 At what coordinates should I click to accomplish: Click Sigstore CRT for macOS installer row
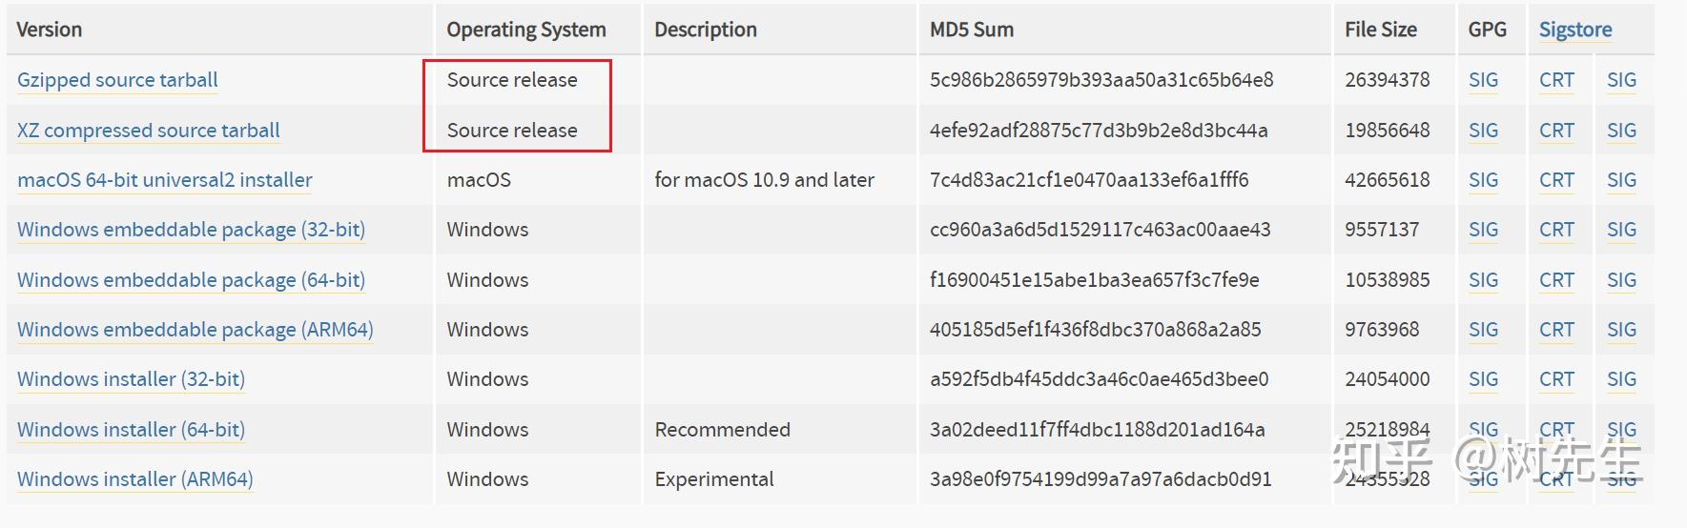tap(1556, 180)
